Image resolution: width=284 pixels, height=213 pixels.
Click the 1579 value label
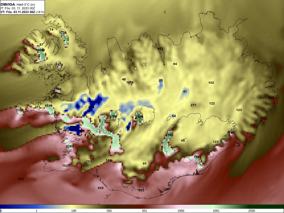coord(59,65)
